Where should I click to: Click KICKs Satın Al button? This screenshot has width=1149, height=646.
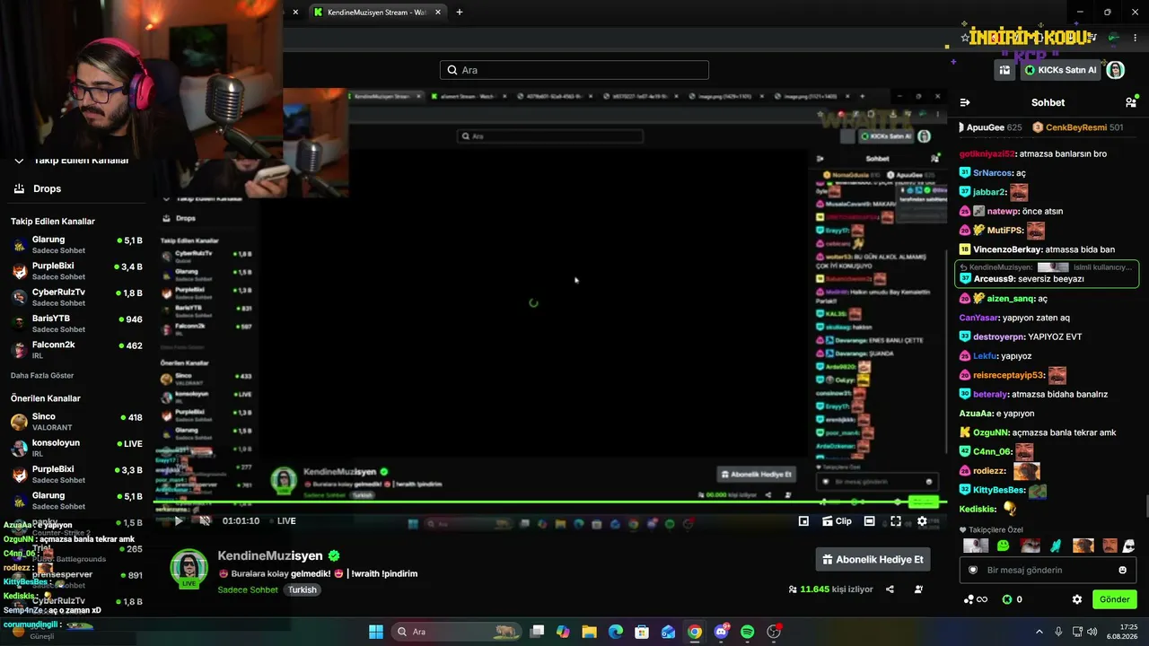[x=1060, y=70]
